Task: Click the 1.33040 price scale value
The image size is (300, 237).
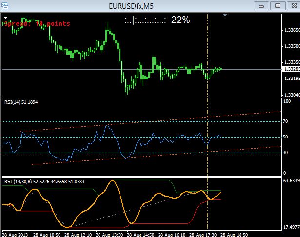Action: pyautogui.click(x=292, y=95)
